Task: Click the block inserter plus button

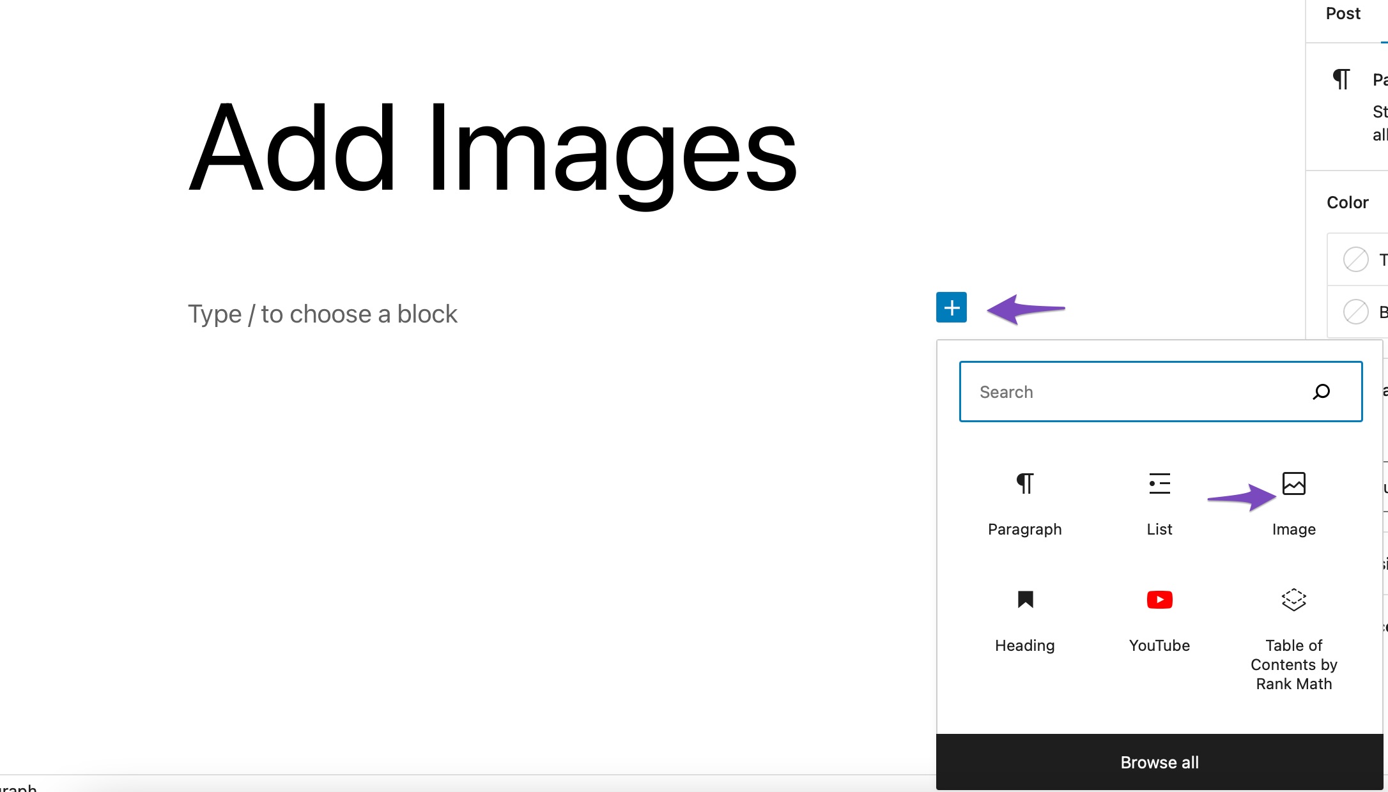Action: click(950, 307)
